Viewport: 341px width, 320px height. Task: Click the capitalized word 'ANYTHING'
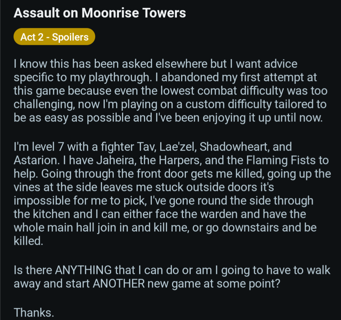(83, 270)
